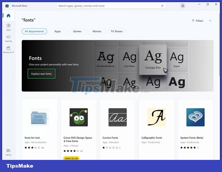Open the fonts for text title
The image size is (222, 172).
point(32,138)
